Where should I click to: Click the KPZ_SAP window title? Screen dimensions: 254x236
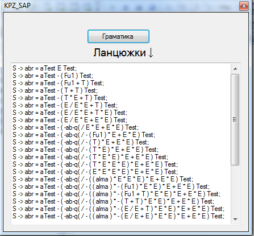point(17,6)
